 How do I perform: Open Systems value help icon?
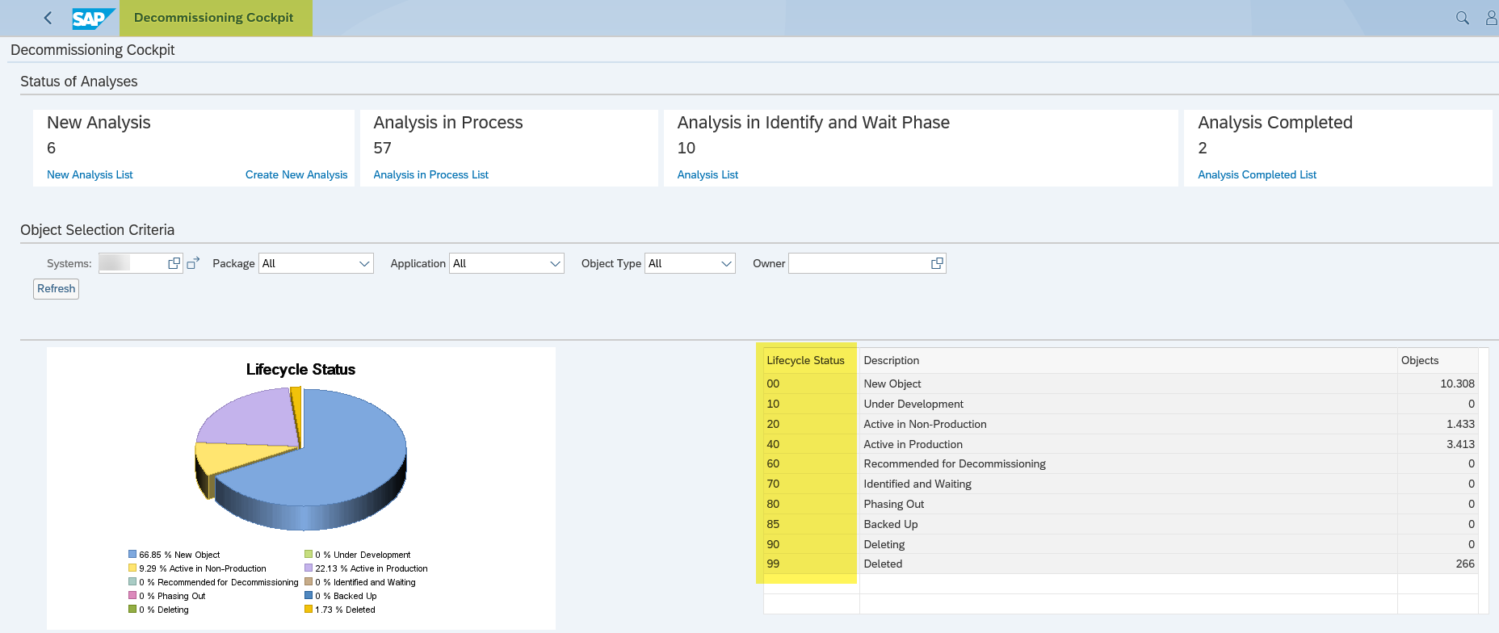point(174,263)
